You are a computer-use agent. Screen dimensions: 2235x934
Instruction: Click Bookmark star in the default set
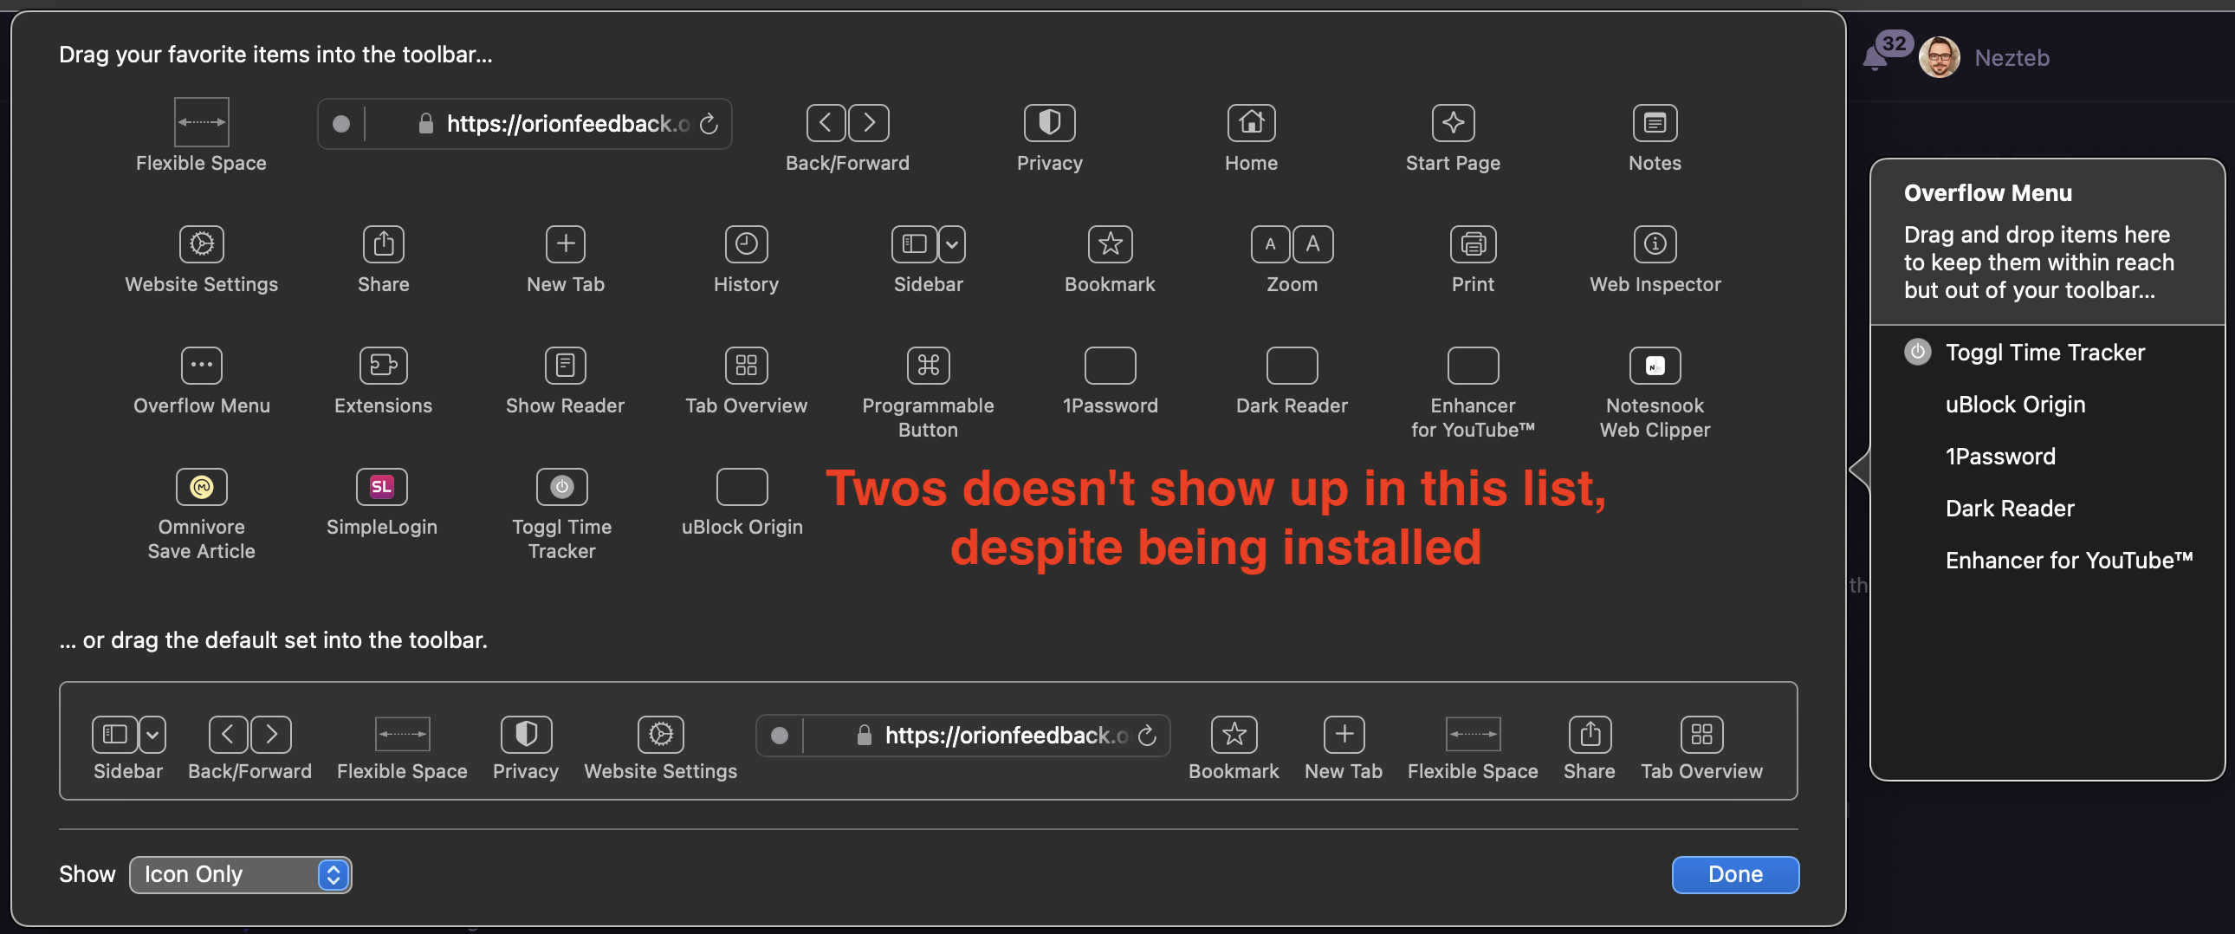[x=1234, y=736]
